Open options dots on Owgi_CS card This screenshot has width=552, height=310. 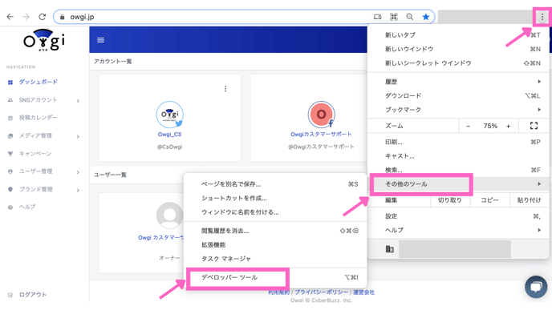tap(225, 89)
